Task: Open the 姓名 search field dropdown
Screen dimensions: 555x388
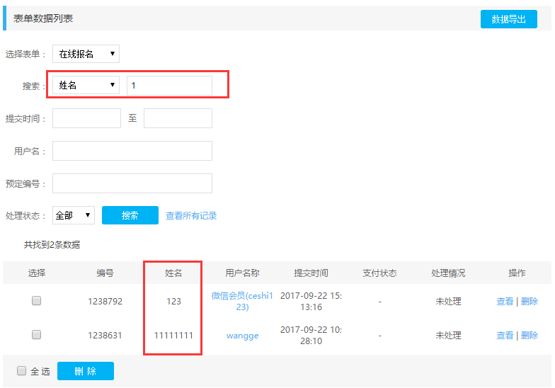Action: 86,86
